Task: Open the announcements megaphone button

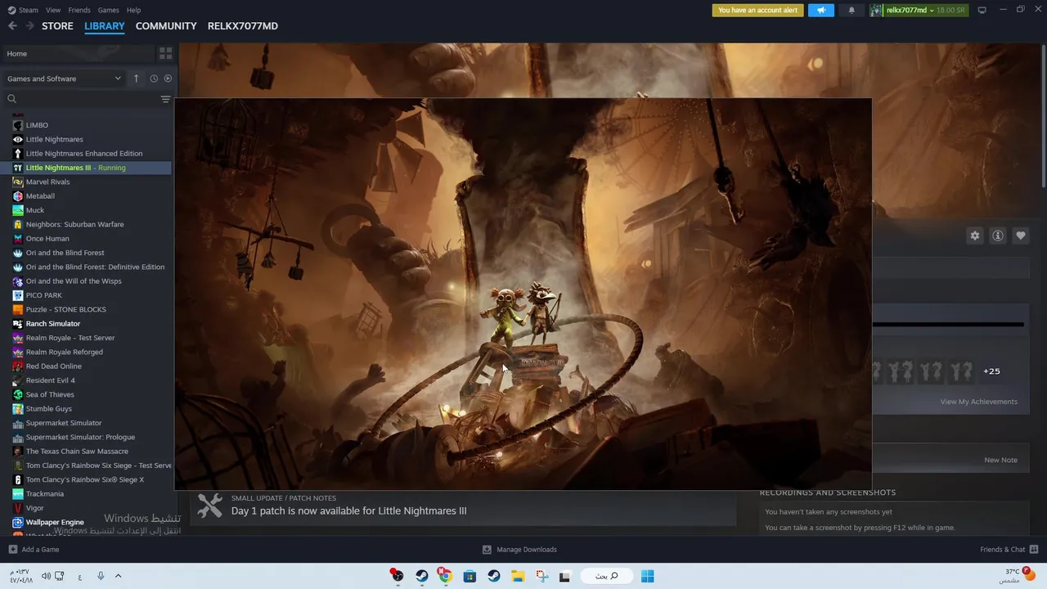Action: pyautogui.click(x=821, y=10)
